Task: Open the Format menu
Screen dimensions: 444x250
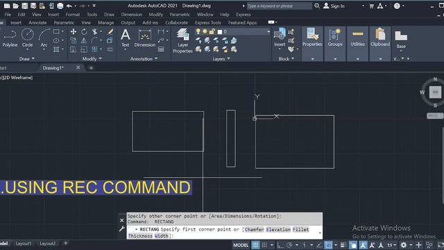Action: tap(73, 15)
